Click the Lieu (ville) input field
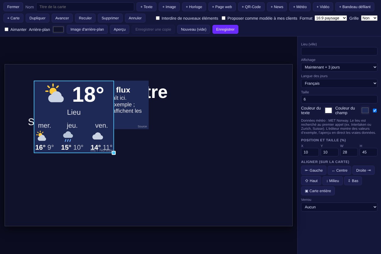This screenshot has height=254, width=381. point(339,51)
